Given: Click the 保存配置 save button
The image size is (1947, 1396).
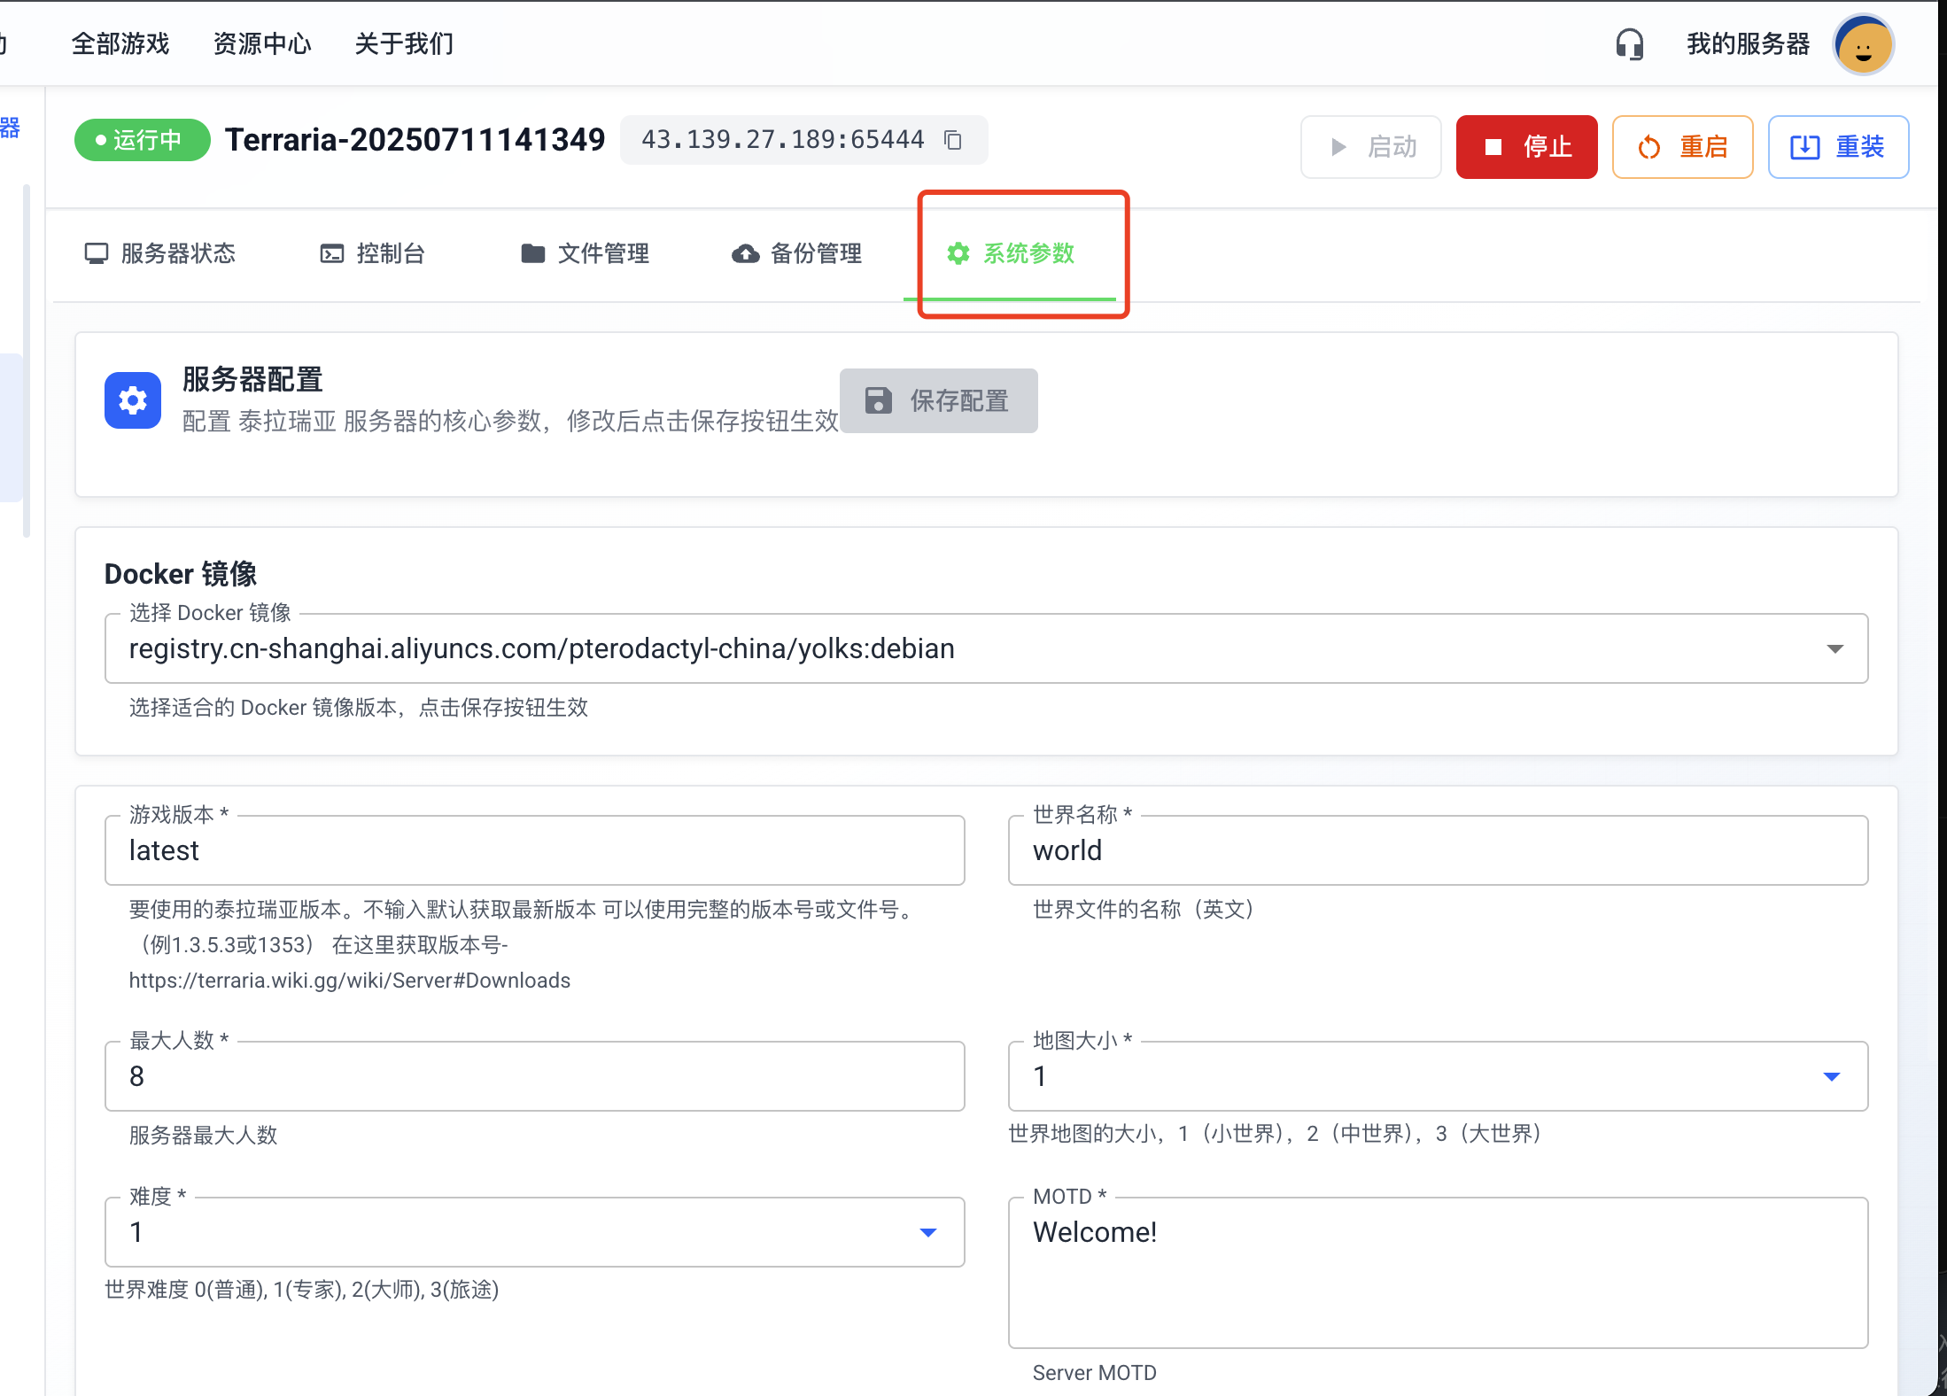Looking at the screenshot, I should point(938,400).
